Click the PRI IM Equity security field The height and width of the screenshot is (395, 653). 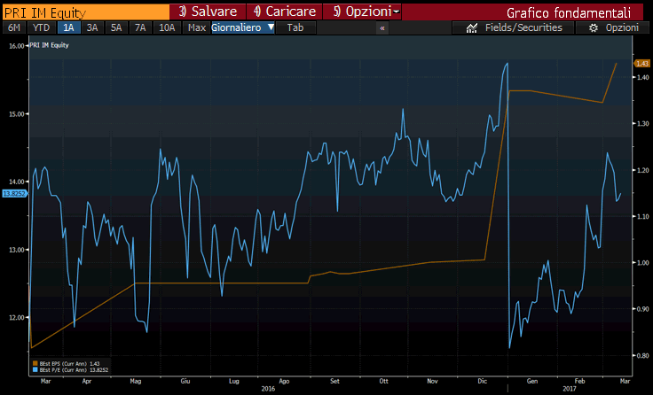pos(84,12)
